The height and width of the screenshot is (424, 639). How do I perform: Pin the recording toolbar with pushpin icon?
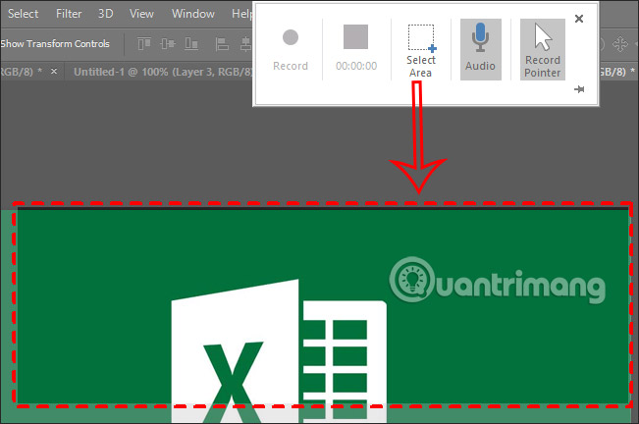point(579,89)
